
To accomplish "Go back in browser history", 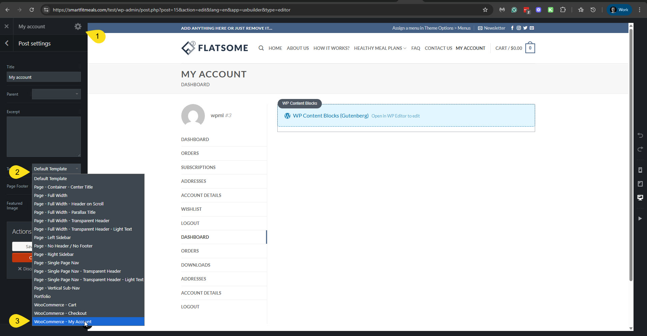I will pyautogui.click(x=7, y=10).
